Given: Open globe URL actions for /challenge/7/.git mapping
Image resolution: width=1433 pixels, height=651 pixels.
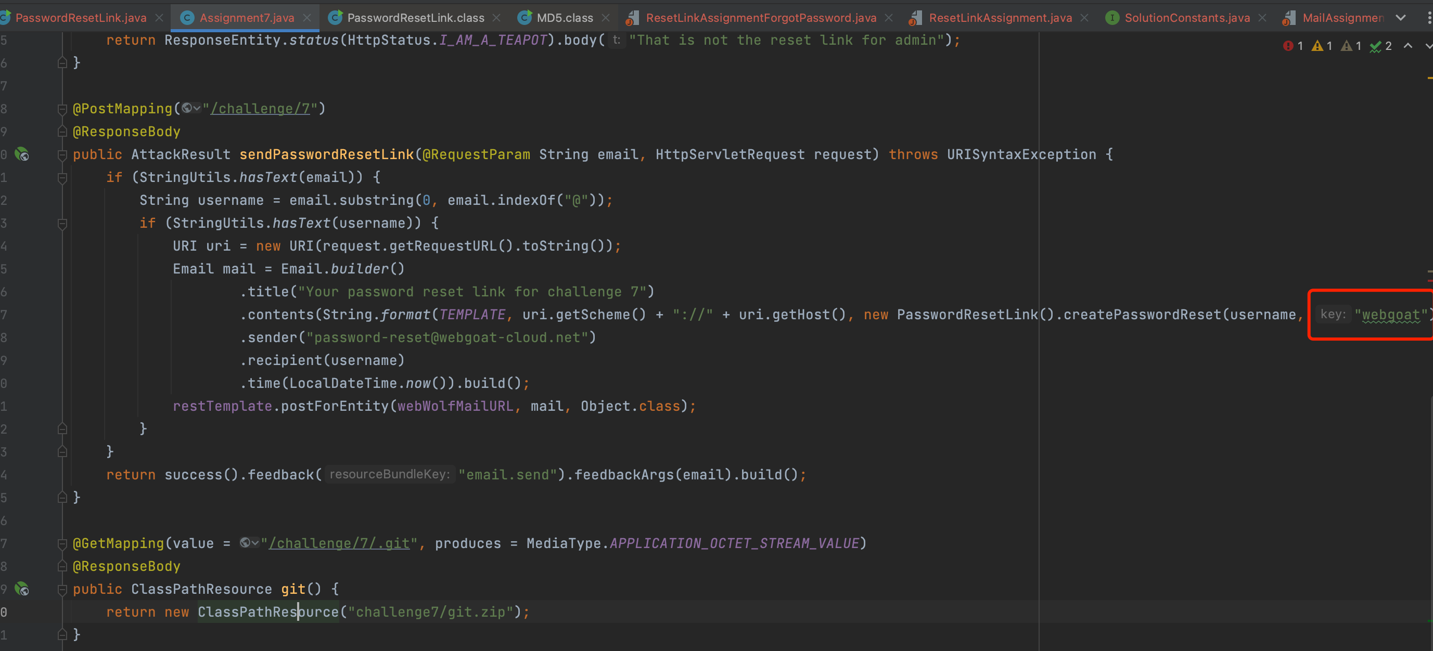Looking at the screenshot, I should pyautogui.click(x=249, y=543).
